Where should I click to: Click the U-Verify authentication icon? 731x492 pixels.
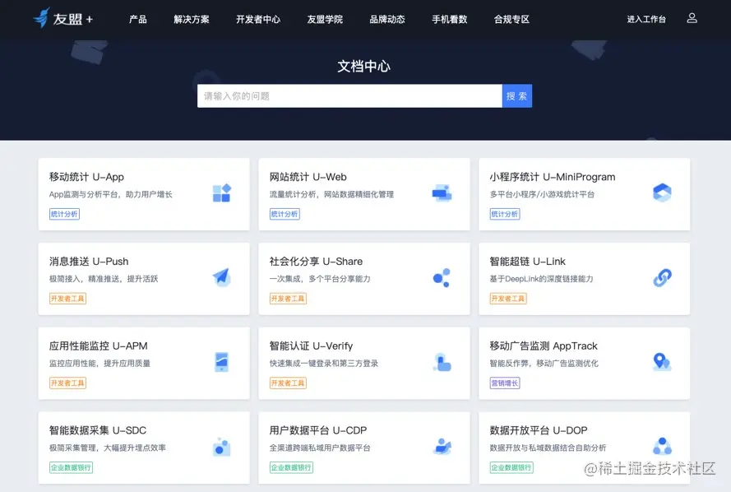click(x=442, y=362)
